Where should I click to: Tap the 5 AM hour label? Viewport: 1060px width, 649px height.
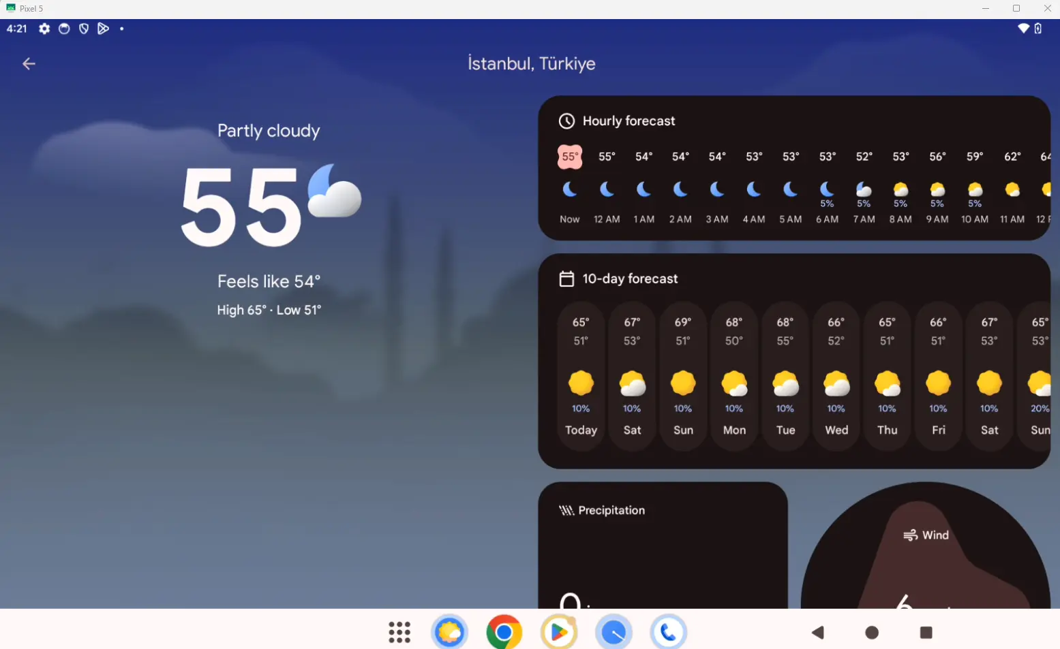pyautogui.click(x=791, y=219)
